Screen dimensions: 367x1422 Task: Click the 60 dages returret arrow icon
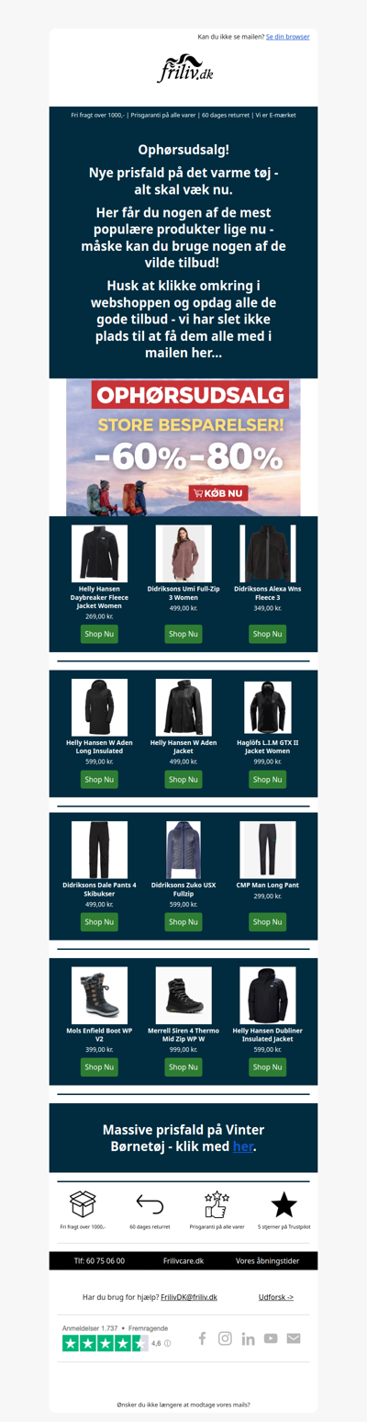click(150, 1203)
